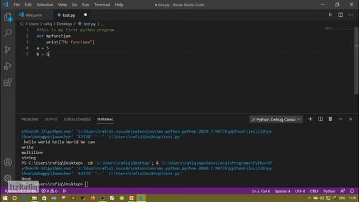Change encoding via UTF-8 status item
Image resolution: width=359 pixels, height=202 pixels.
click(x=300, y=191)
